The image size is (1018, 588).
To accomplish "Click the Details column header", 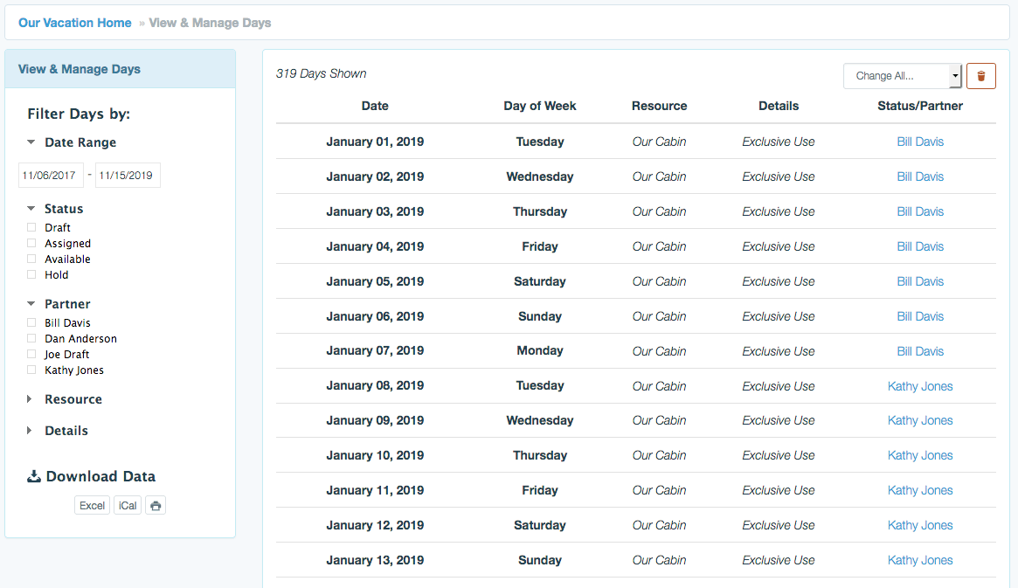I will point(779,106).
